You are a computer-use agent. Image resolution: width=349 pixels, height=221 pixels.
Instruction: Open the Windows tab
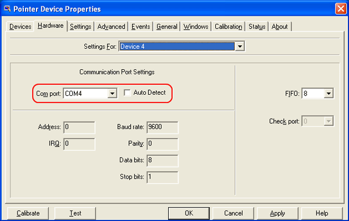pyautogui.click(x=196, y=27)
